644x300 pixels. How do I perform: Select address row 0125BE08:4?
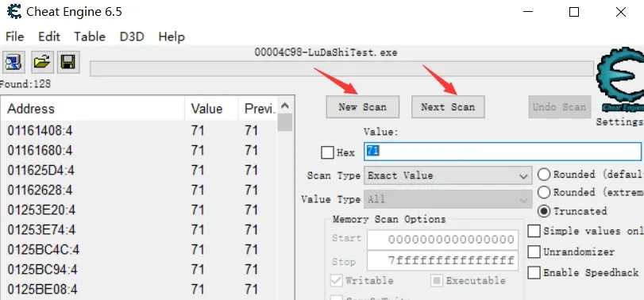[x=139, y=290]
